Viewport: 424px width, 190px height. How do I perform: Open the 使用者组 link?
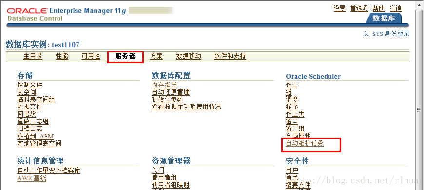[x=164, y=178]
